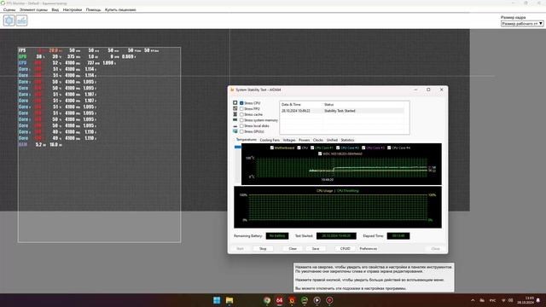Uncheck CPU Core #4 in graph legend

[x=389, y=148]
